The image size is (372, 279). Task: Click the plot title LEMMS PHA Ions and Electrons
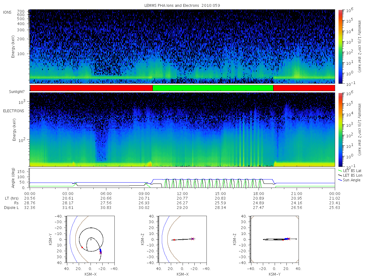[169, 6]
